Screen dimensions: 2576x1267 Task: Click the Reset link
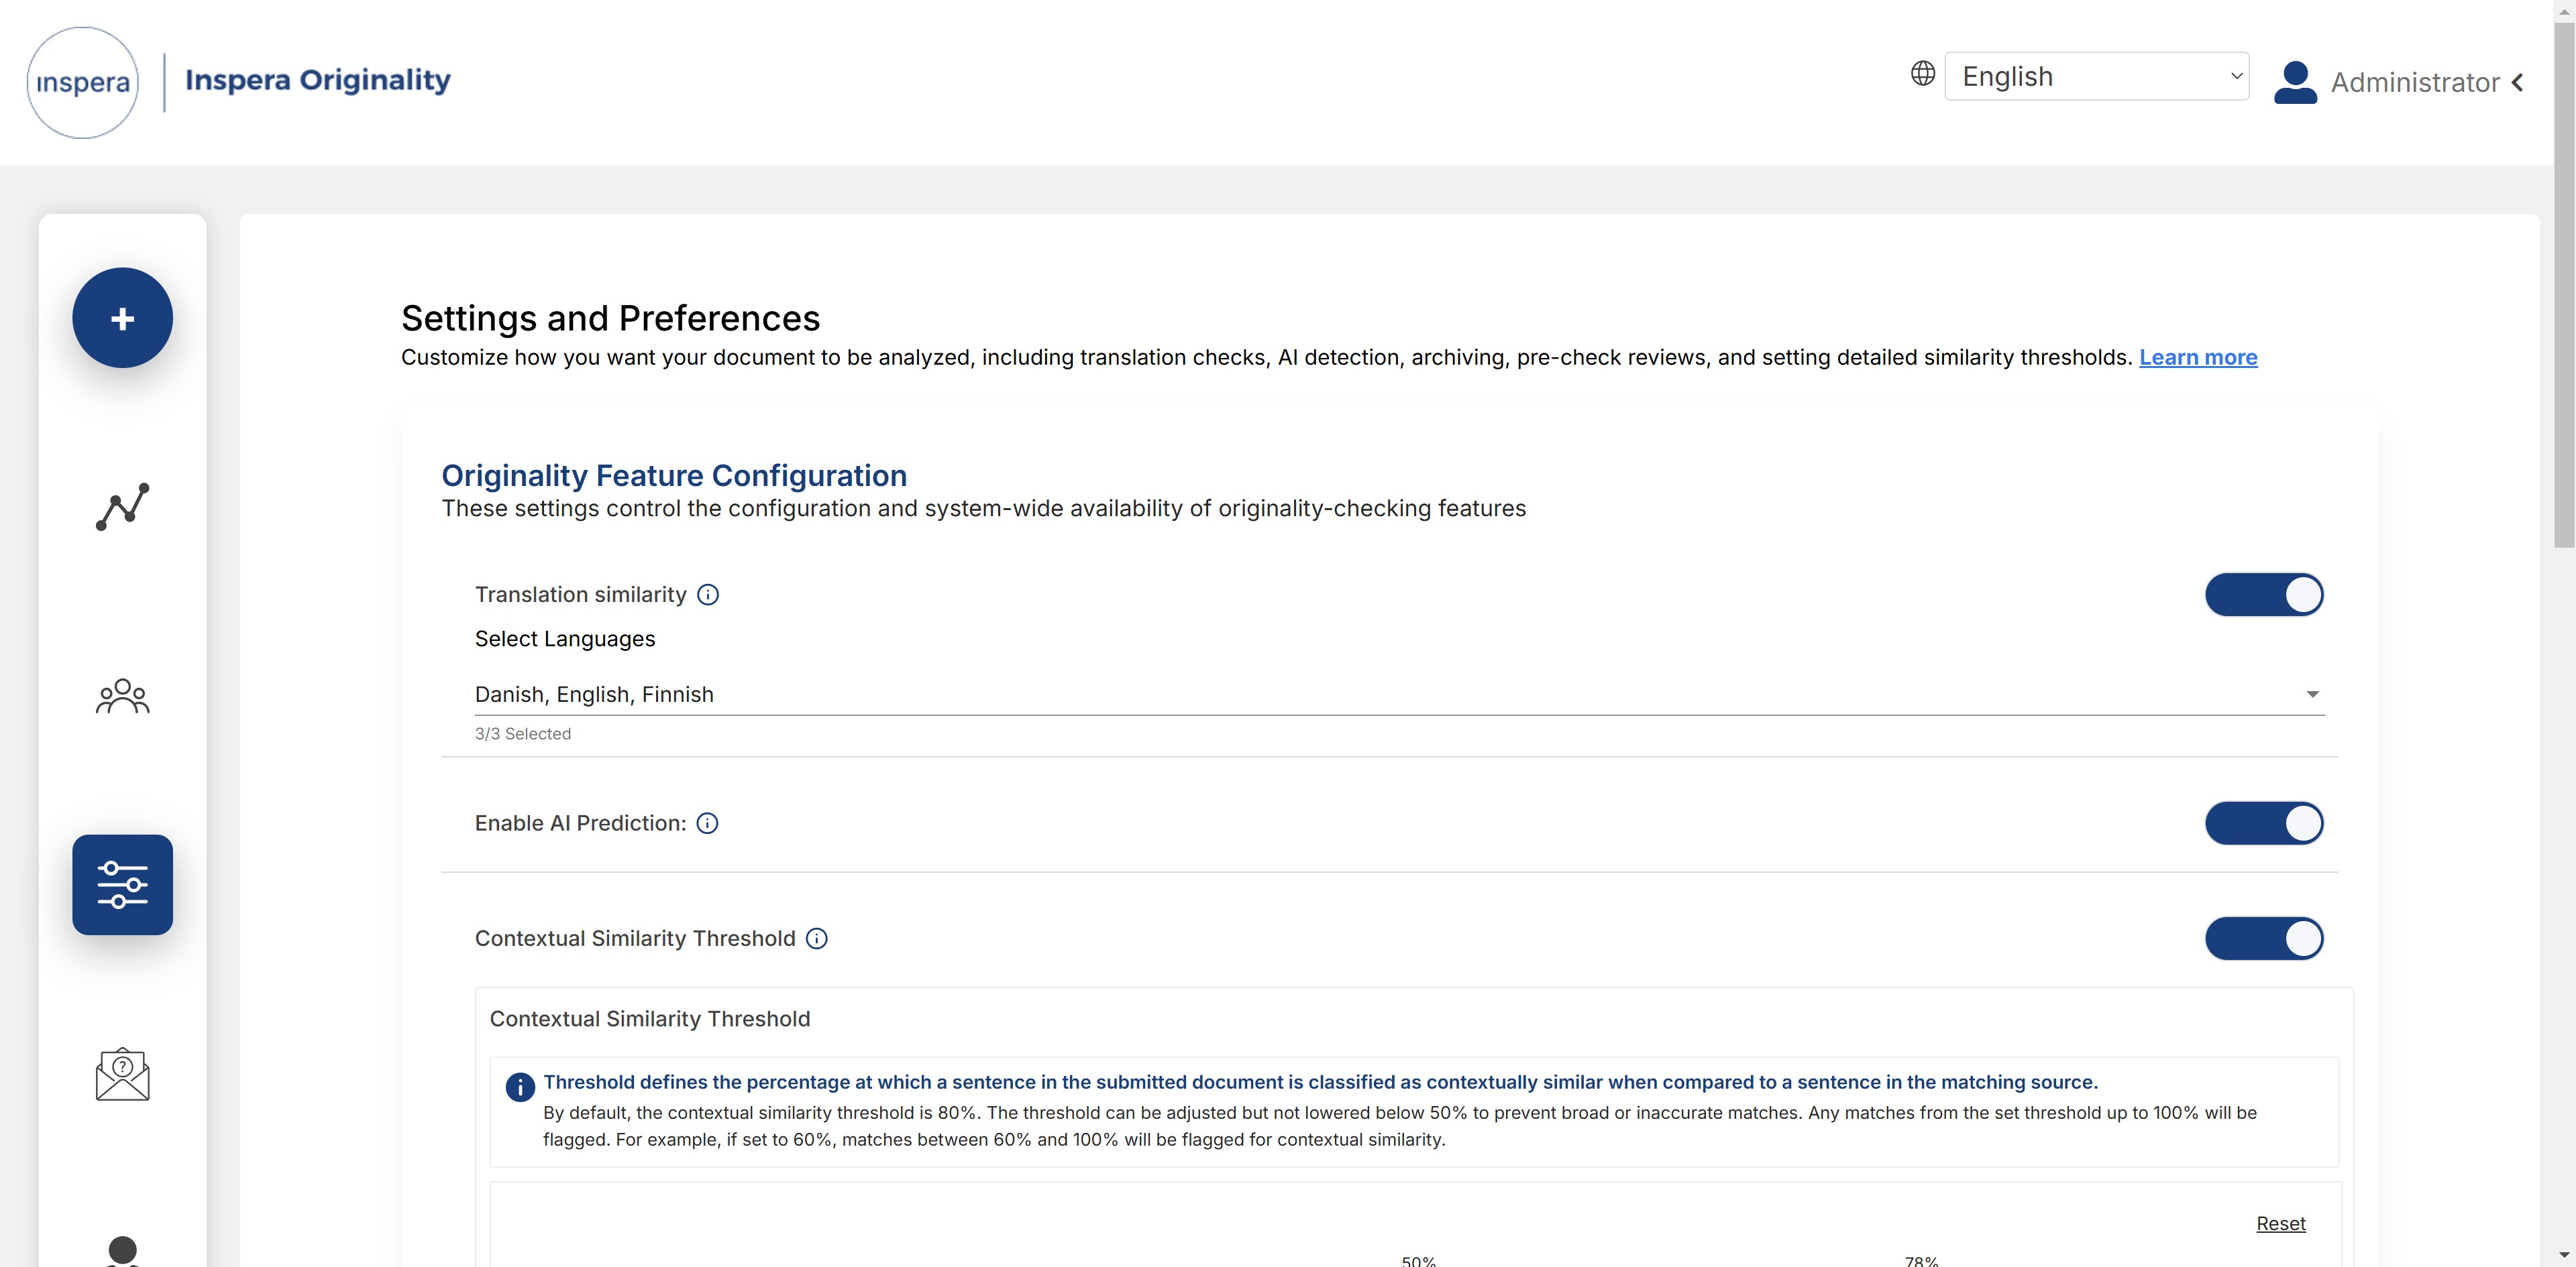2280,1223
